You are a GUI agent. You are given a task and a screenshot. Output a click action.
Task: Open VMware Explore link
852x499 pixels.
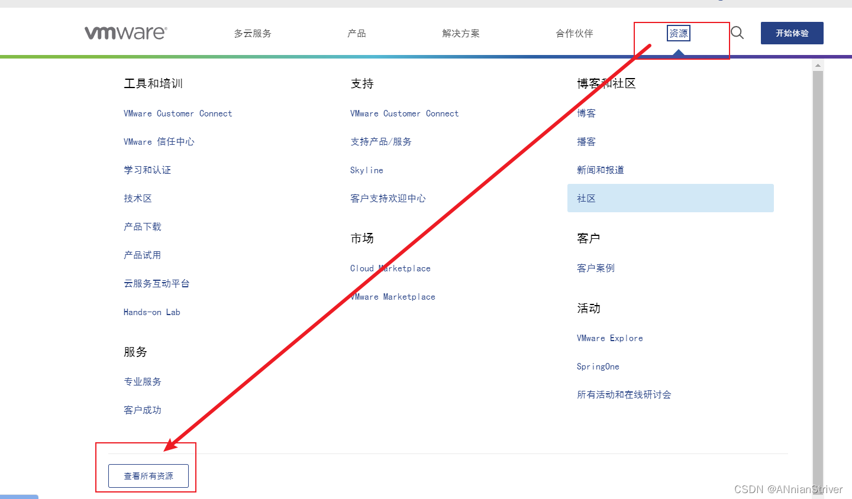tap(610, 338)
